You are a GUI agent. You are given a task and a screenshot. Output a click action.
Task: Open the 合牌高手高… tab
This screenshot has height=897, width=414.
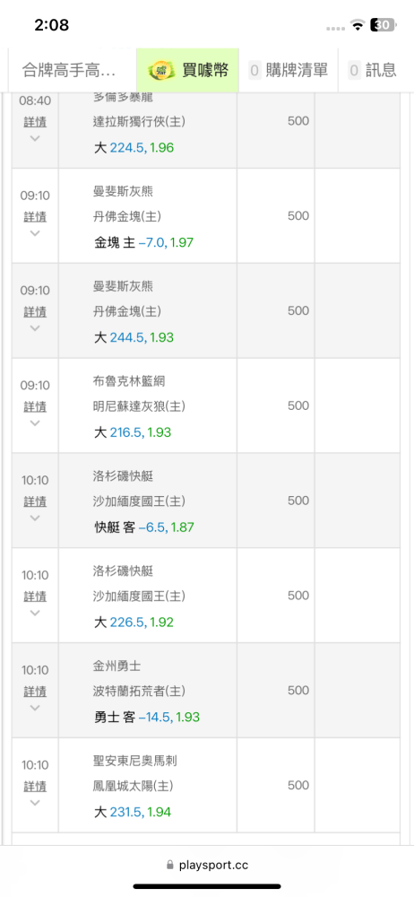click(x=69, y=70)
